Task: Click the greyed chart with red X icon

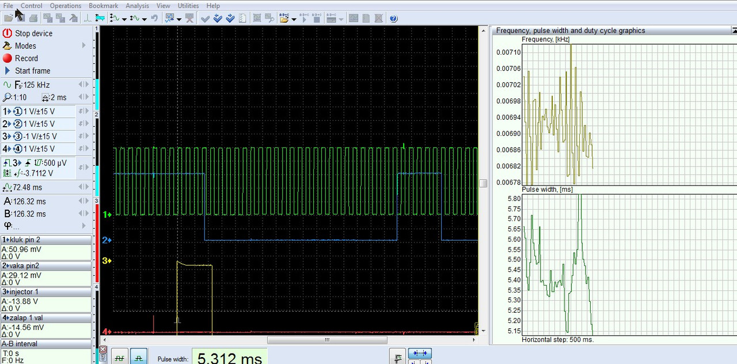Action: (x=189, y=18)
